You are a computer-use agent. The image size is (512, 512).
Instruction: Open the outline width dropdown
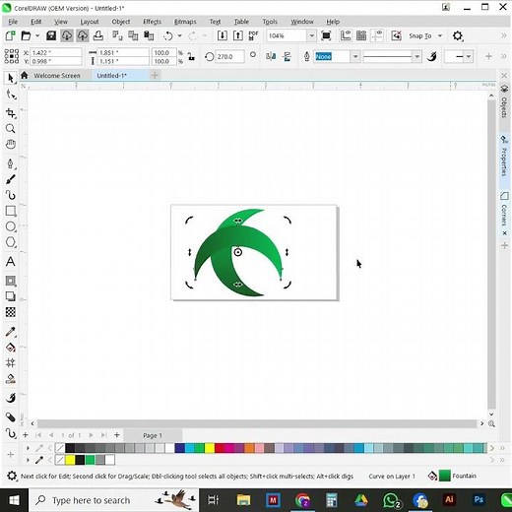coord(355,57)
